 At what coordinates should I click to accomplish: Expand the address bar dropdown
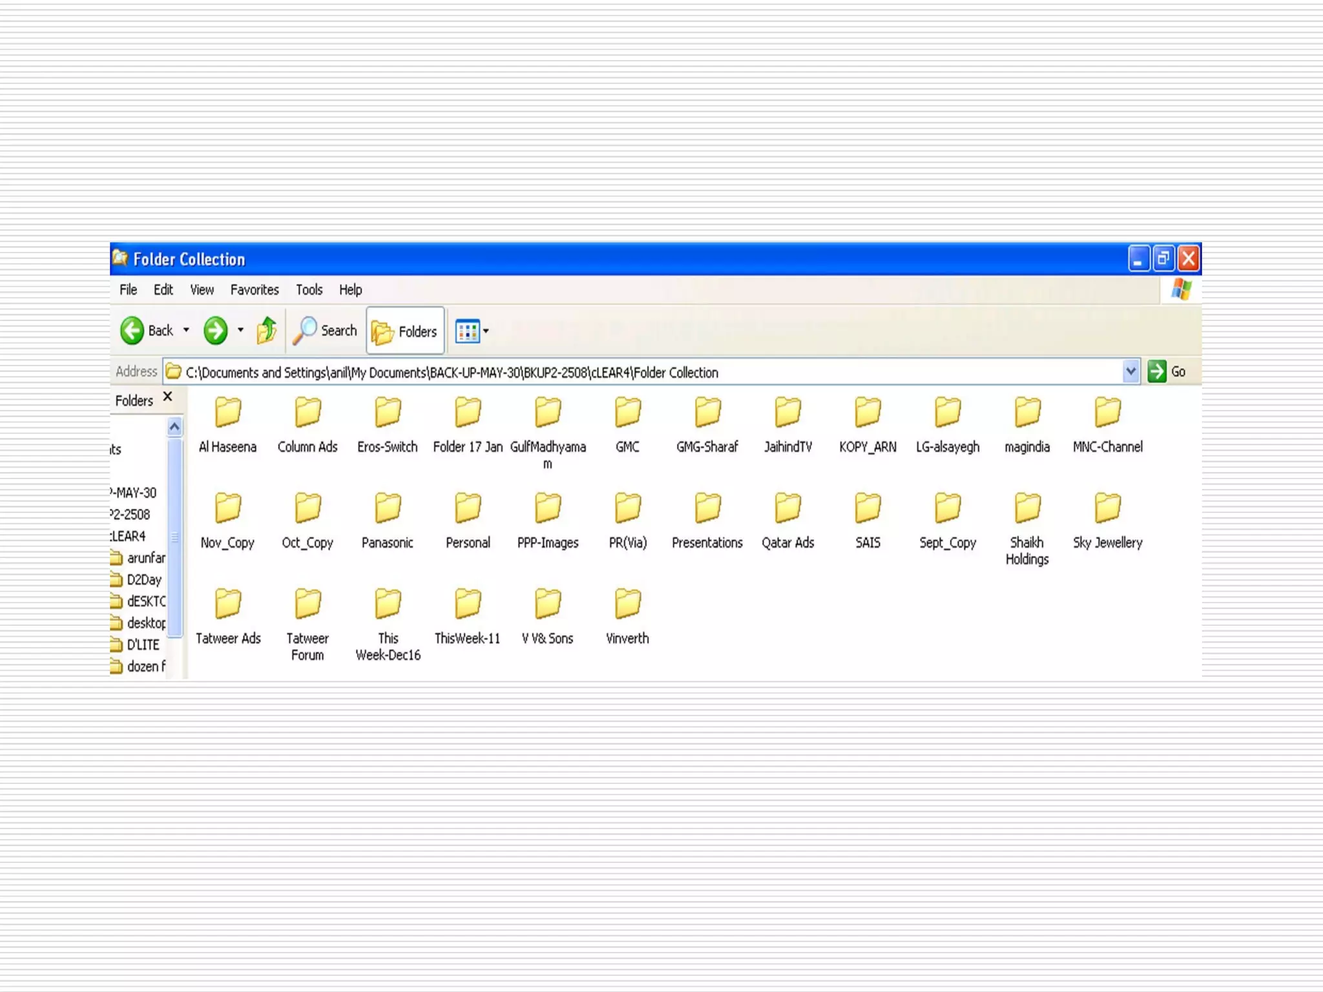pyautogui.click(x=1130, y=371)
